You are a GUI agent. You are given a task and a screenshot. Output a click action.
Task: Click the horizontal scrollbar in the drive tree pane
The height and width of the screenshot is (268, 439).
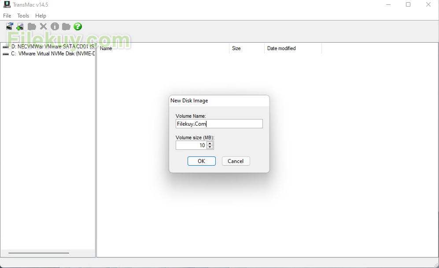39,253
